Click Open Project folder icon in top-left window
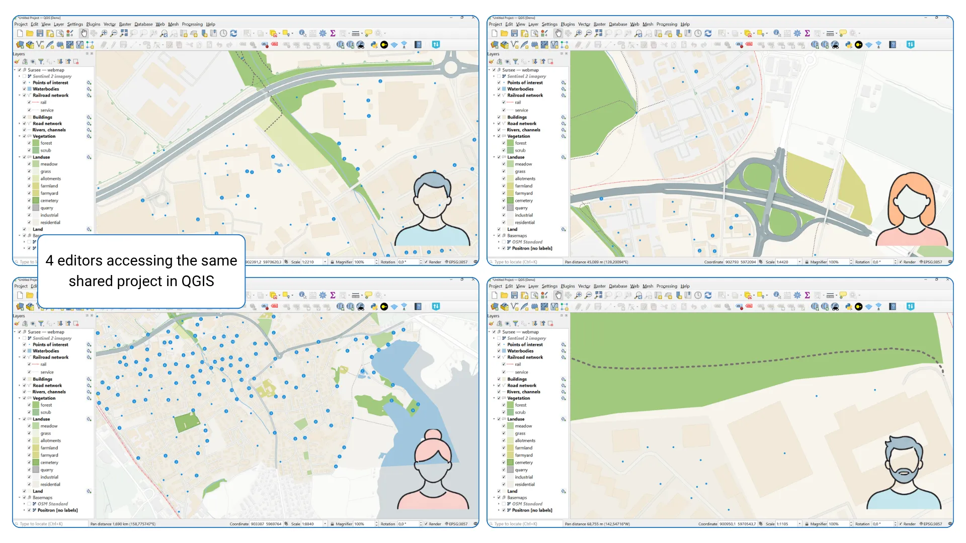Viewport: 966px width, 543px height. (x=30, y=33)
